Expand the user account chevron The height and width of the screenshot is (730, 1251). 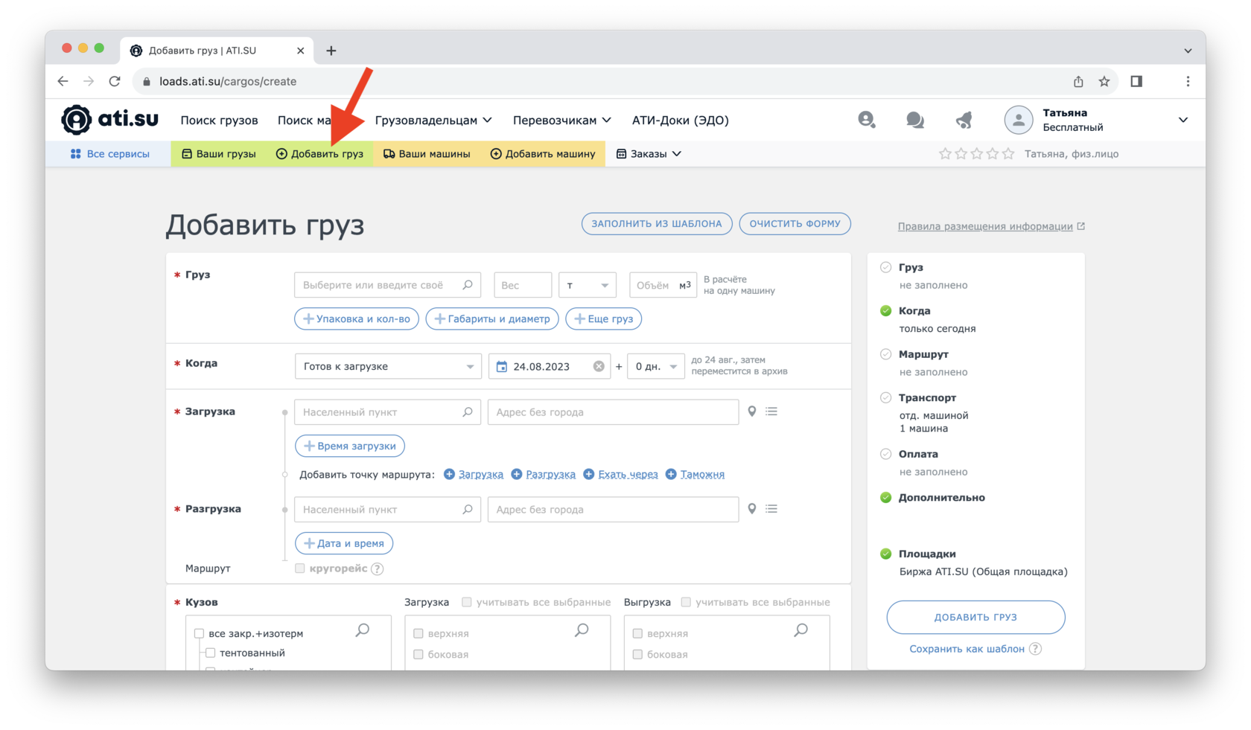click(x=1182, y=120)
